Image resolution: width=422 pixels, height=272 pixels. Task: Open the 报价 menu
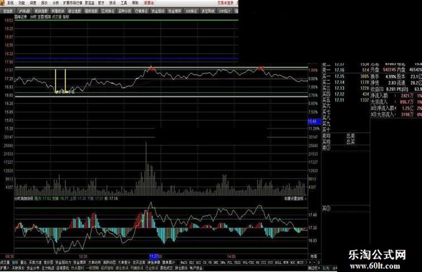(44, 3)
